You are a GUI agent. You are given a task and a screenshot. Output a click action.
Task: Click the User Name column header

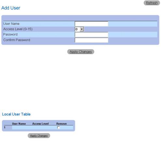[x=19, y=124]
